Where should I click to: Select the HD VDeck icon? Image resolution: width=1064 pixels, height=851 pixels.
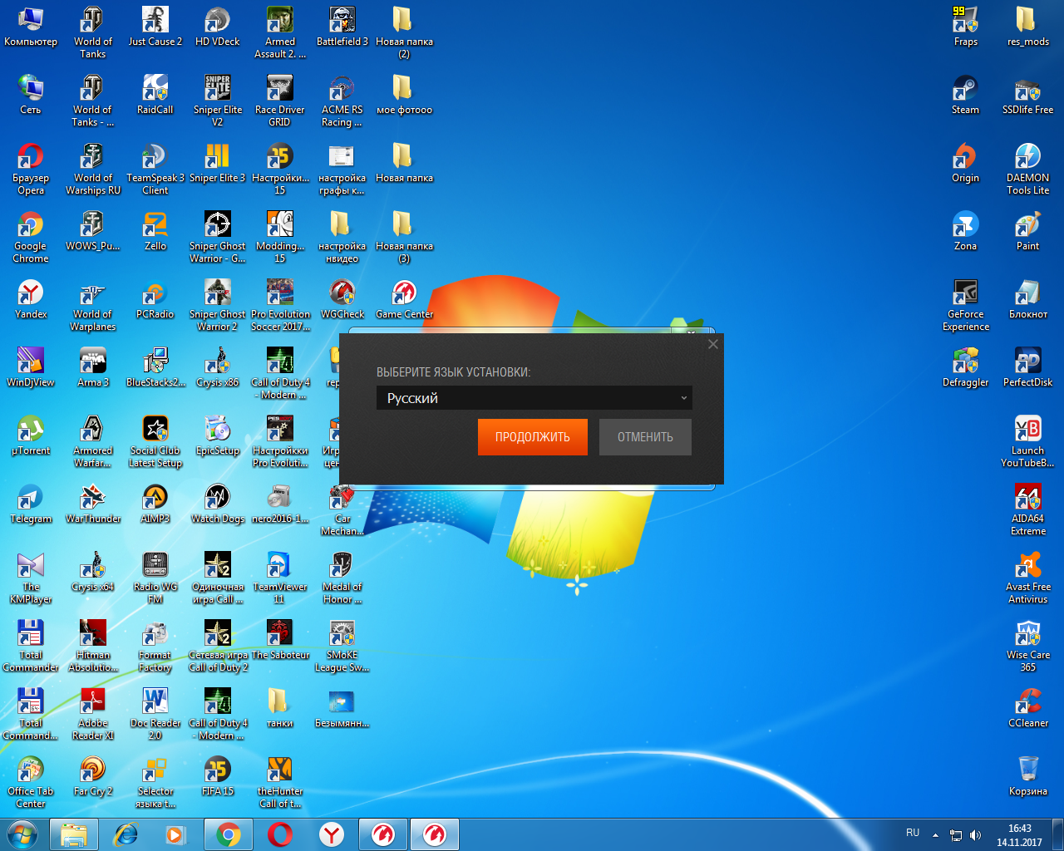click(x=217, y=27)
